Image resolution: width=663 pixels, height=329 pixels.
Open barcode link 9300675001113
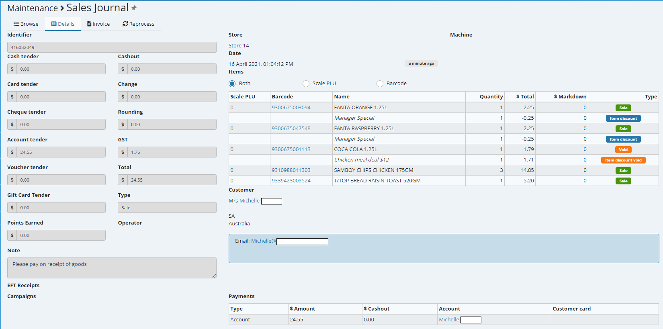click(x=291, y=149)
